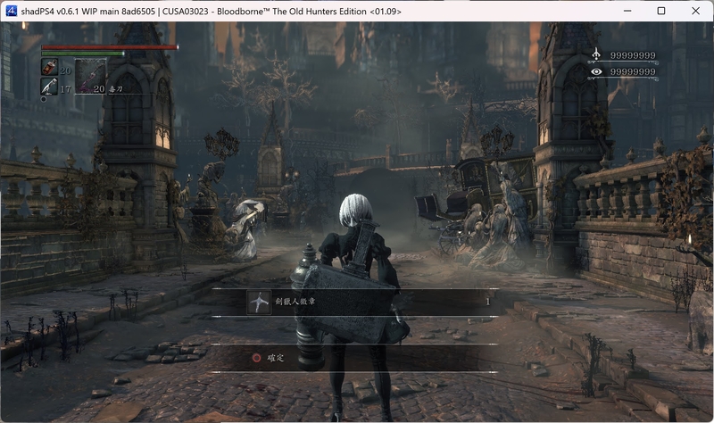Click the small status indicator dot under bullets

pos(44,99)
